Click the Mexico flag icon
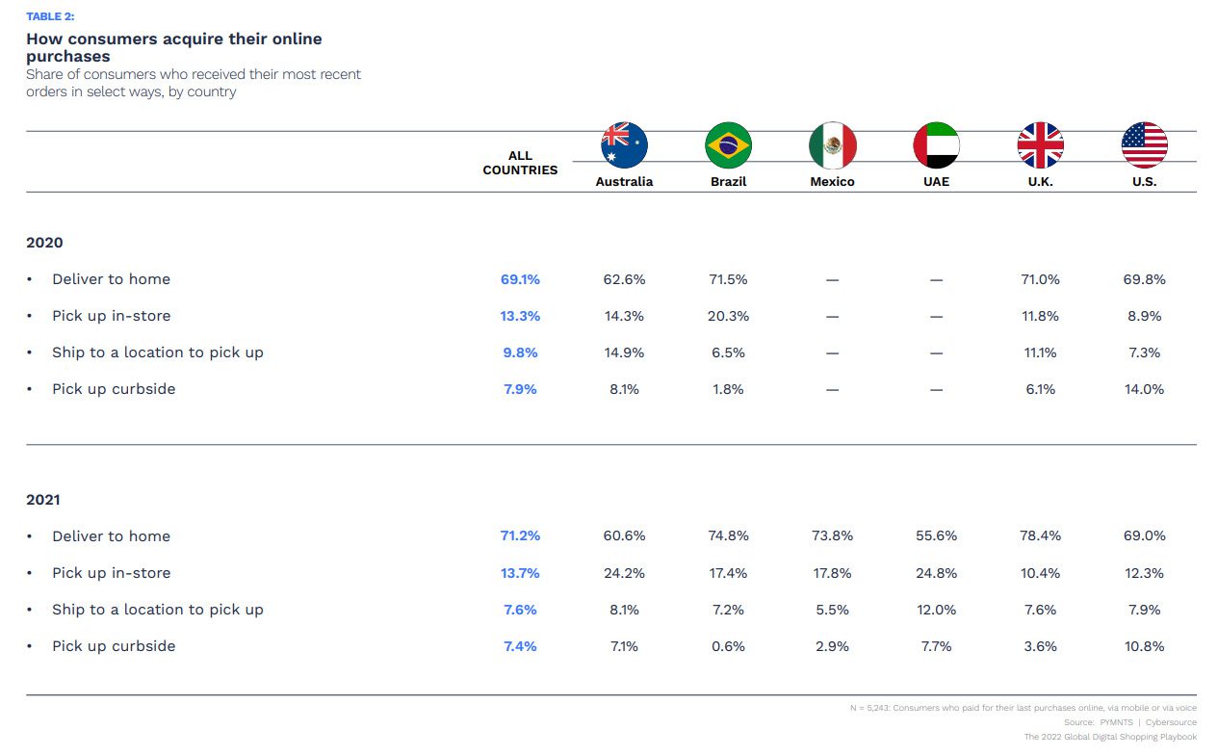 (x=832, y=145)
